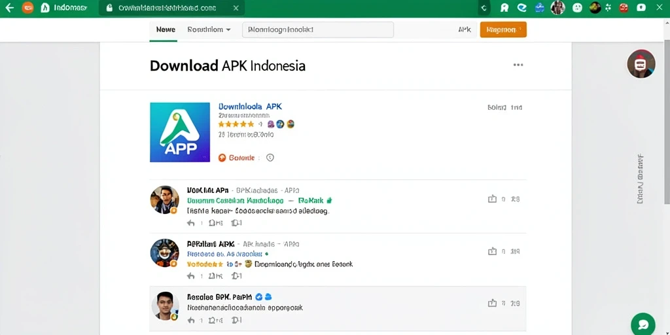Open the profile photo avatar in the browser top bar

(x=557, y=7)
